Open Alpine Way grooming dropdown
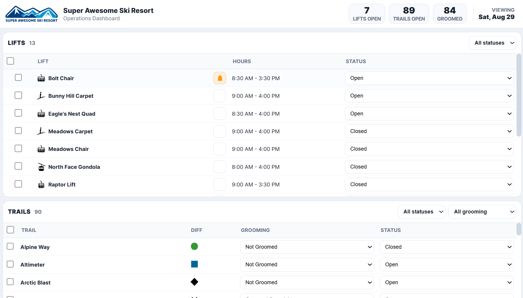The image size is (523, 298). click(x=307, y=247)
